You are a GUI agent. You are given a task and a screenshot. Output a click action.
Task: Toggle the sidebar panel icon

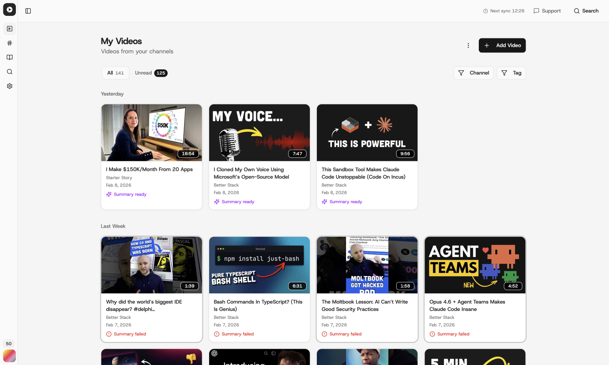click(28, 11)
